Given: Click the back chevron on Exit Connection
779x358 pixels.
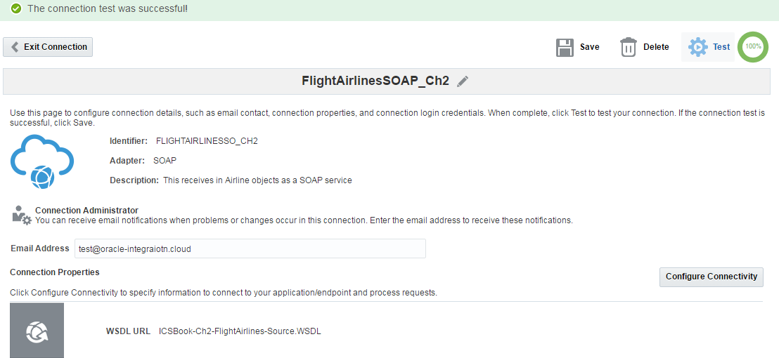Looking at the screenshot, I should (15, 47).
